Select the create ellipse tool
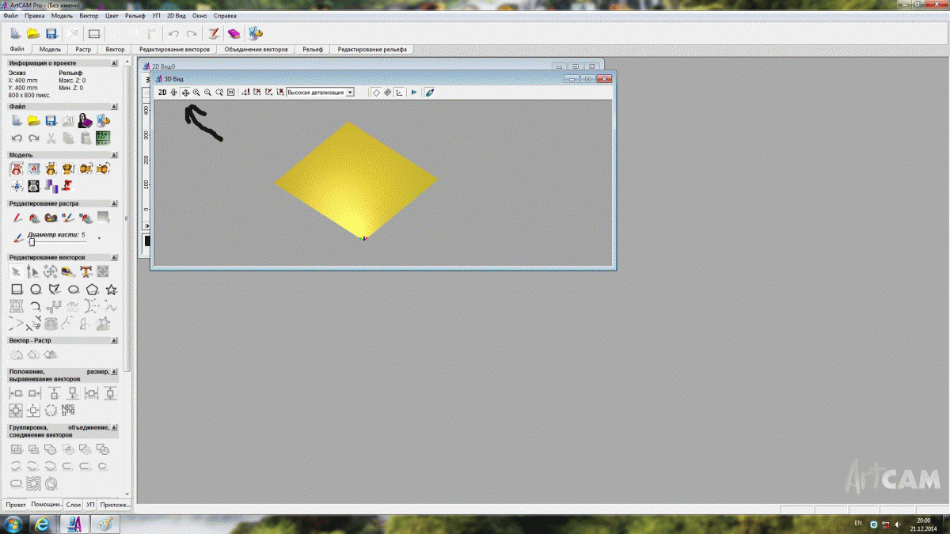Image resolution: width=950 pixels, height=534 pixels. click(x=74, y=290)
